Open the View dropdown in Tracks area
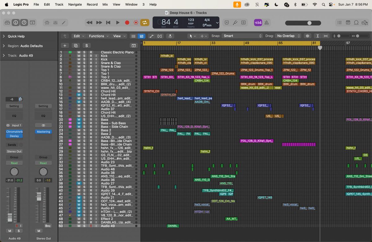The width and height of the screenshot is (372, 242). point(119,36)
